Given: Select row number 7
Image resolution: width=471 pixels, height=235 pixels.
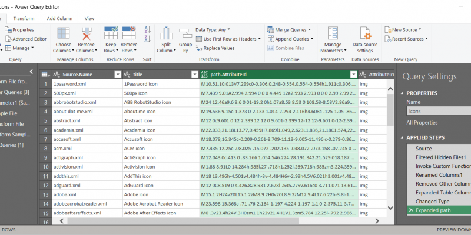Looking at the screenshot, I should (x=46, y=139).
